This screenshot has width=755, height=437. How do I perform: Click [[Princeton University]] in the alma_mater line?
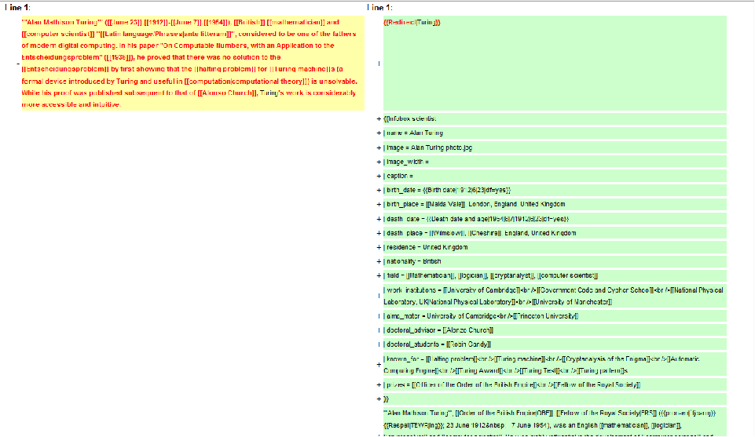545,316
